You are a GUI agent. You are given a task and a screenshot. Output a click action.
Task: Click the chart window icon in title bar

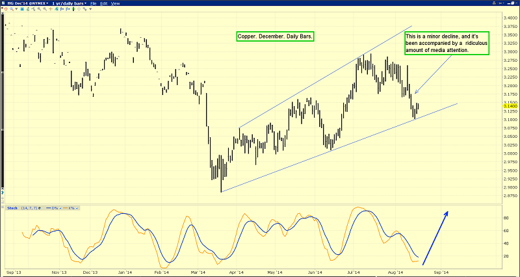[x=3, y=4]
